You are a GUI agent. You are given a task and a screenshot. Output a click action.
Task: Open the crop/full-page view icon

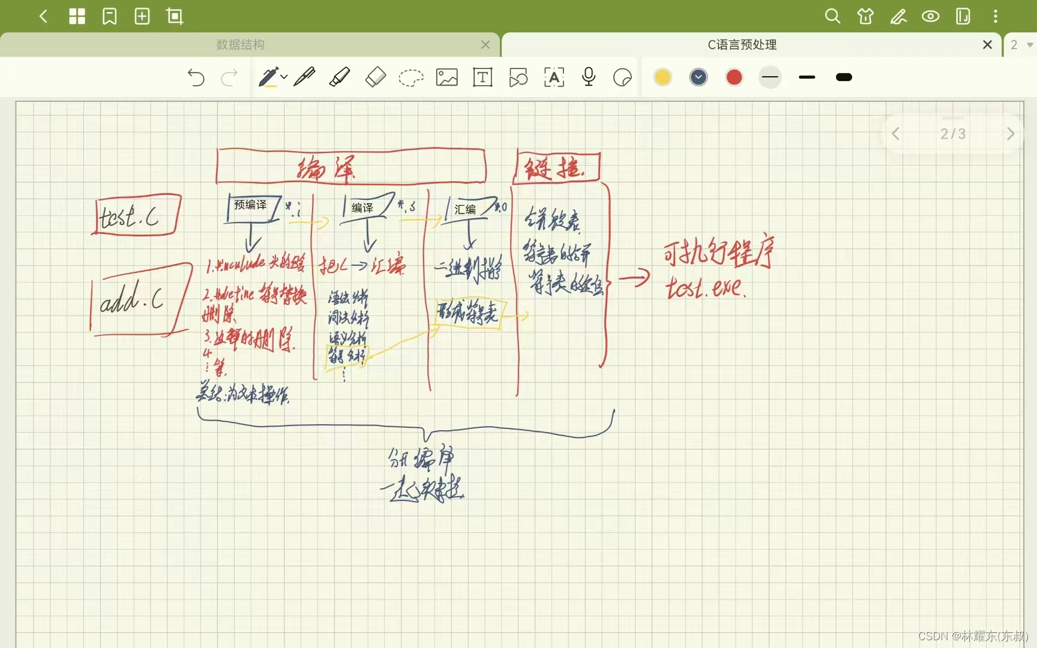[x=175, y=16]
